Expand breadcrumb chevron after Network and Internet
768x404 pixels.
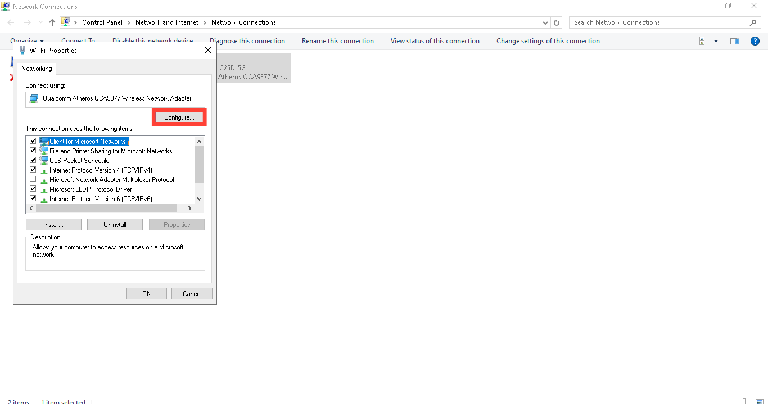coord(205,22)
